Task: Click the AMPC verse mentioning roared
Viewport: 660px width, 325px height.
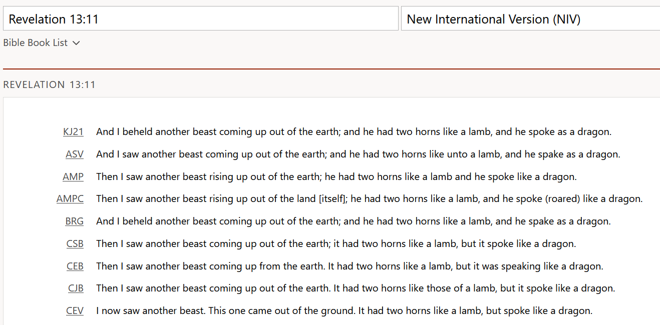Action: click(x=369, y=199)
